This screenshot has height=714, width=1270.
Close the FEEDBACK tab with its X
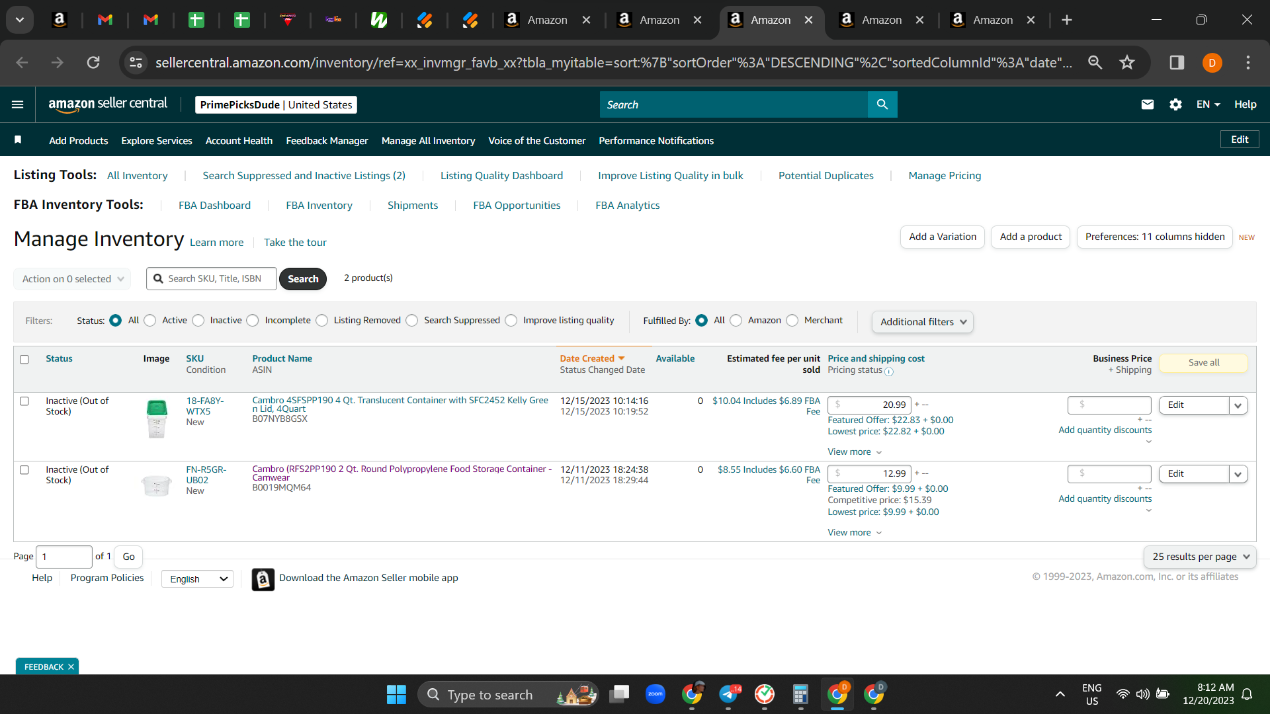[71, 666]
